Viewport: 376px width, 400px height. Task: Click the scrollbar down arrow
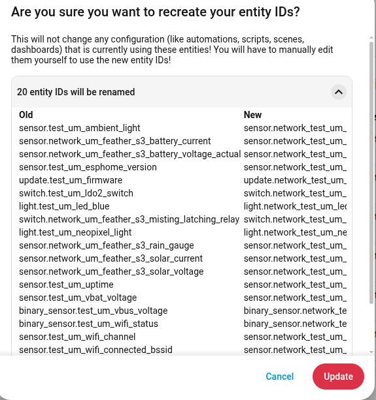[x=371, y=352]
